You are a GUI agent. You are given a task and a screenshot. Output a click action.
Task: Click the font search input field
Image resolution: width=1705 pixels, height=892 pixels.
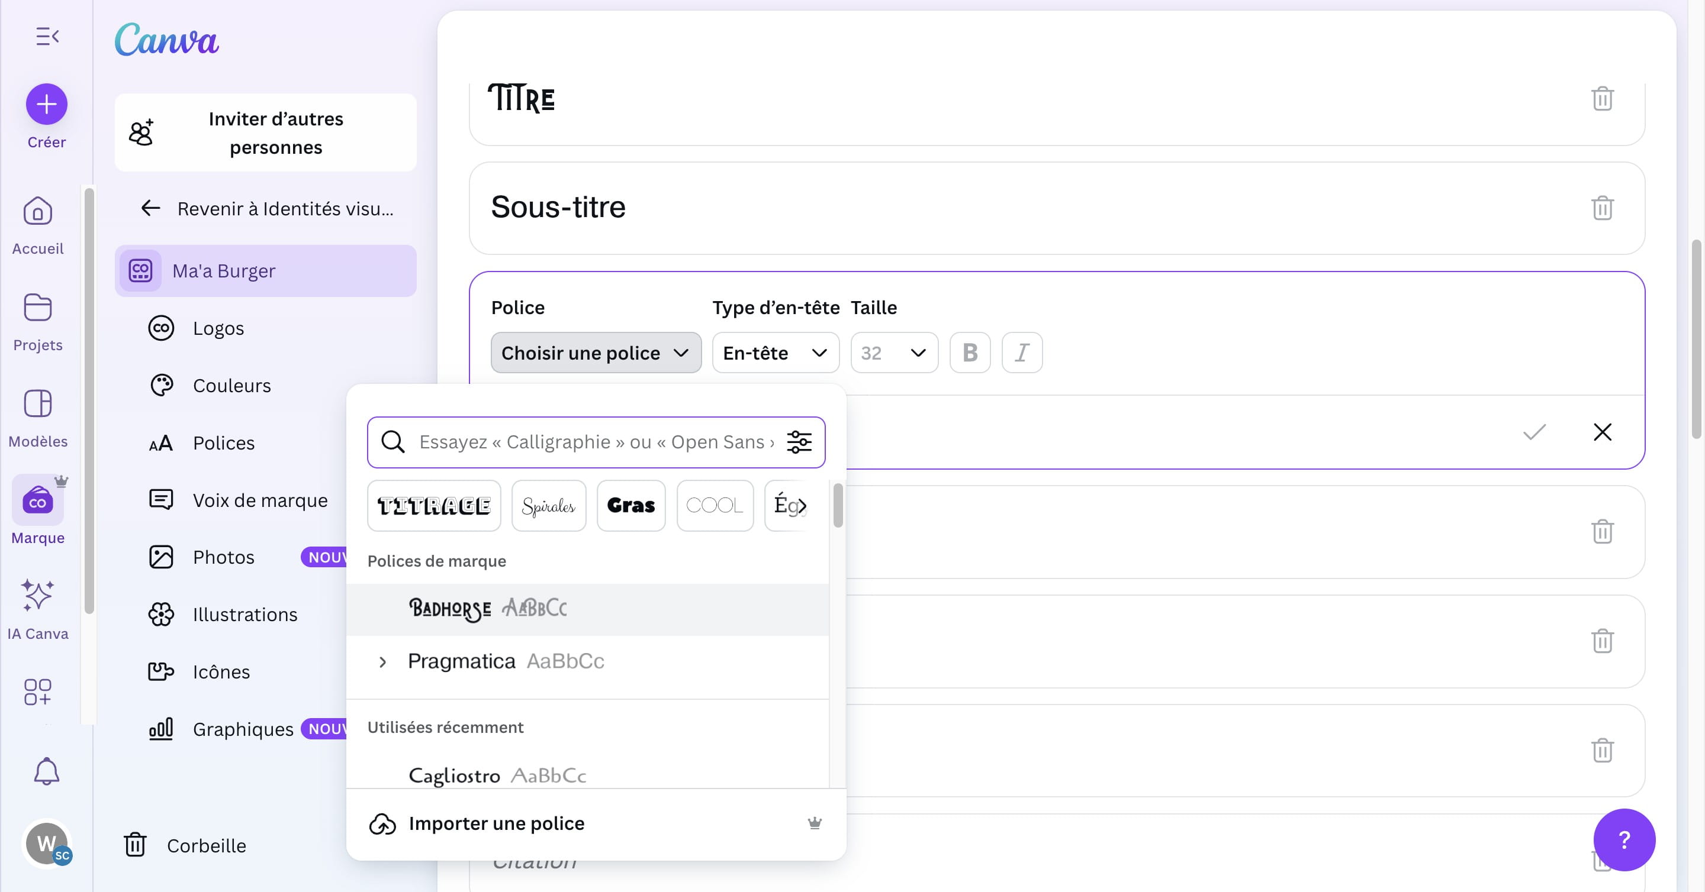tap(596, 442)
